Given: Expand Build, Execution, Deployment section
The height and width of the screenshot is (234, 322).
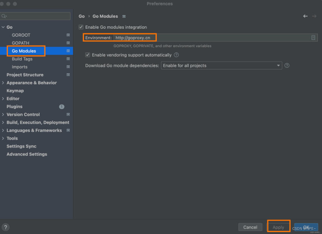Looking at the screenshot, I should tap(3, 122).
